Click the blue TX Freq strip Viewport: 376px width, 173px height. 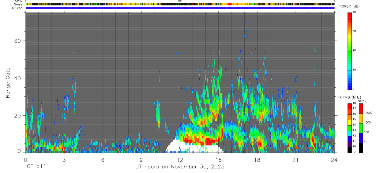coord(180,8)
